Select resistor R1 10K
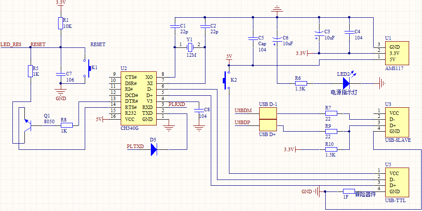 (60, 24)
